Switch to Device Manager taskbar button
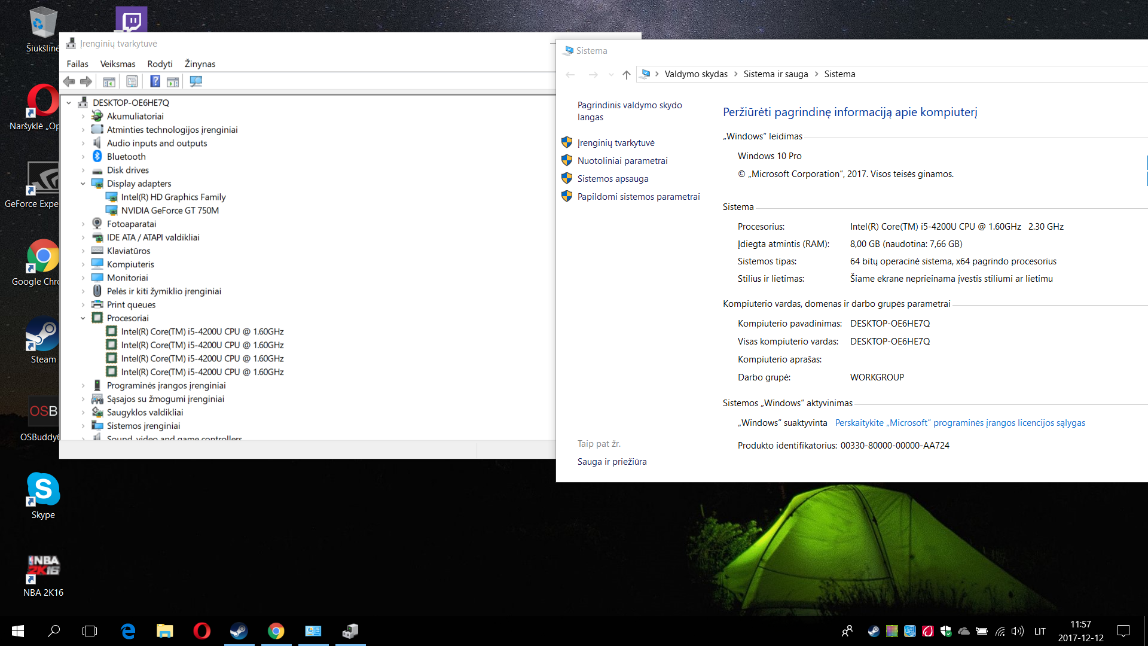This screenshot has height=646, width=1148. (350, 631)
